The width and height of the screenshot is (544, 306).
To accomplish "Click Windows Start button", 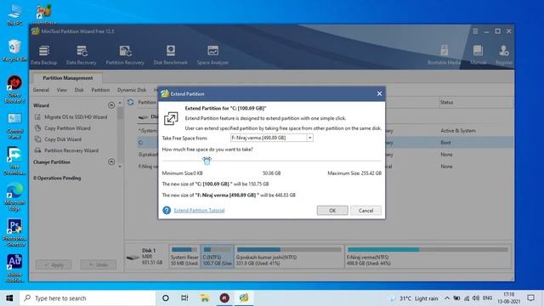I will point(9,298).
